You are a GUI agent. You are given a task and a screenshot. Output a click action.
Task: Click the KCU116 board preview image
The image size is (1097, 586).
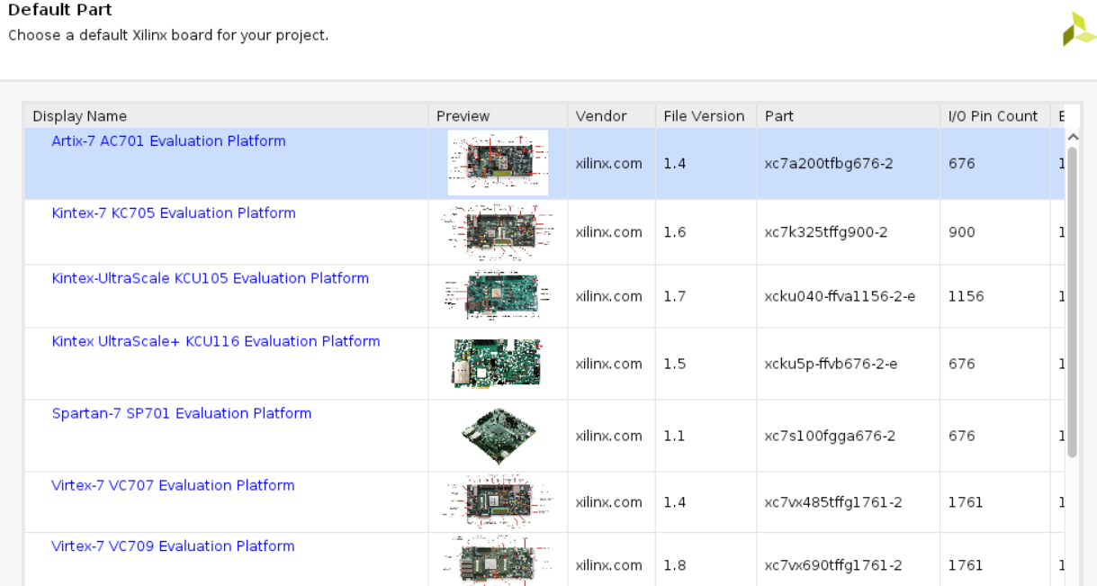[x=497, y=363]
